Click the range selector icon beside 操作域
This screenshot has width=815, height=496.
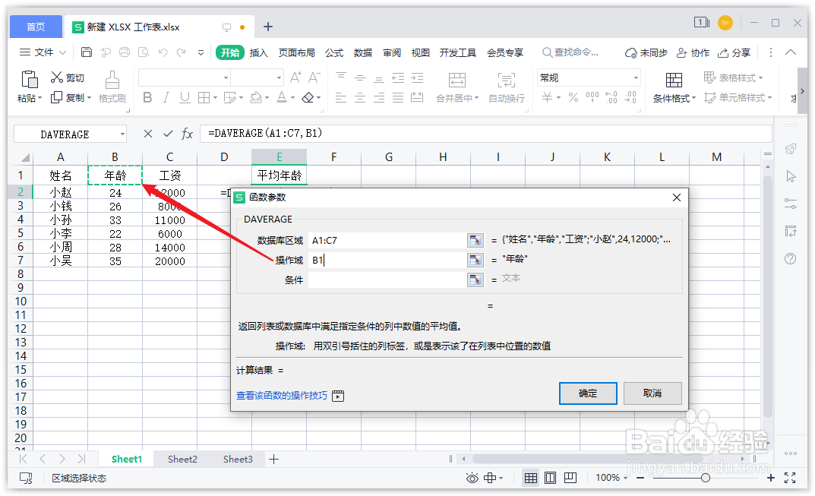[475, 258]
